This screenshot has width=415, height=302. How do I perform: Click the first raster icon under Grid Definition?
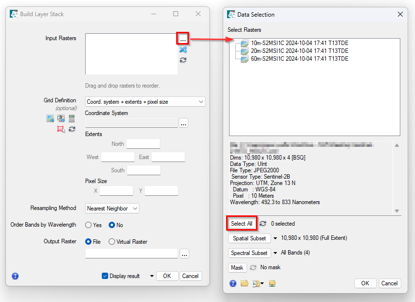click(50, 118)
